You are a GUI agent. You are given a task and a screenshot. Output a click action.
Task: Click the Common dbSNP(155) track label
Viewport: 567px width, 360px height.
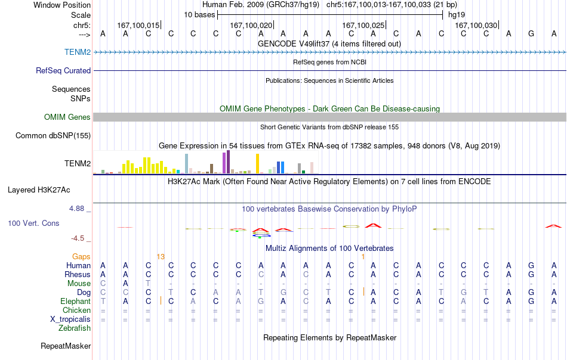tap(53, 135)
